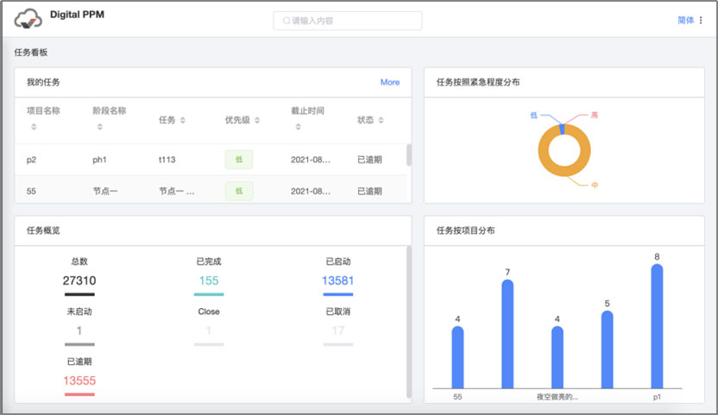Click the bar with value 7
718x415 pixels.
coord(507,334)
